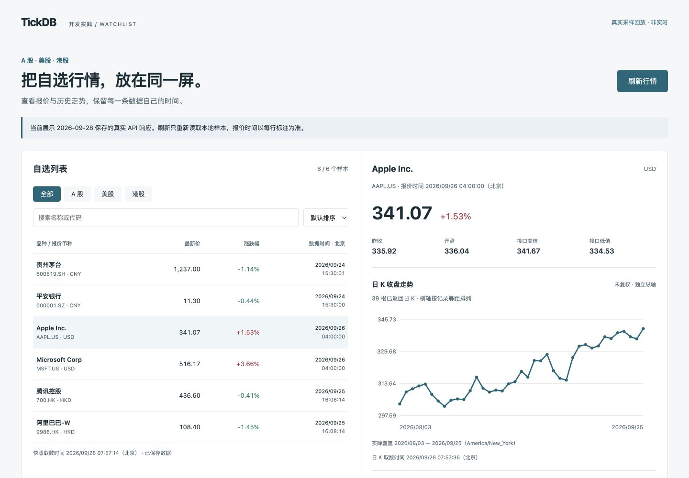Image resolution: width=689 pixels, height=478 pixels.
Task: Click the 刷新行情 refresh button
Action: [x=642, y=81]
